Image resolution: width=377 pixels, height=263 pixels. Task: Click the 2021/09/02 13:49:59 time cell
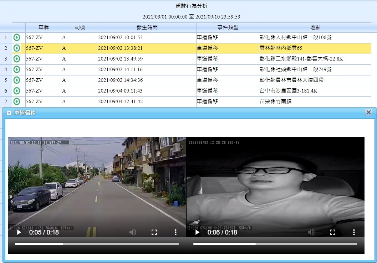pyautogui.click(x=147, y=59)
